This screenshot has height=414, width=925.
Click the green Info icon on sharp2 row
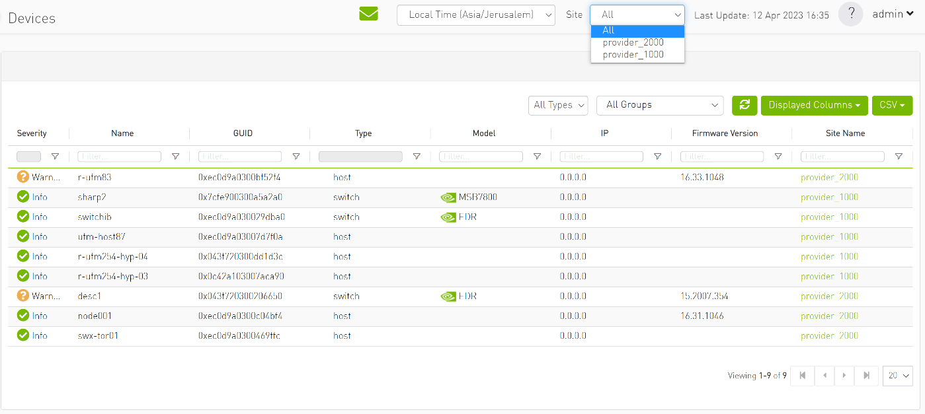(23, 197)
